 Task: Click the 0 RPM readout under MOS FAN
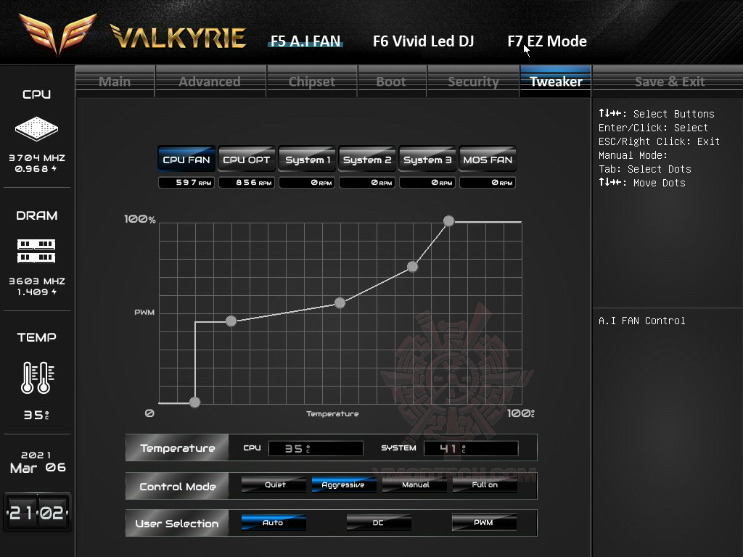(x=488, y=182)
